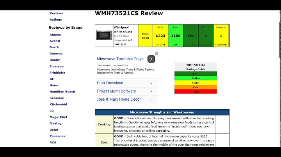The height and width of the screenshot is (157, 281).
Task: Click the Cost GOOD description text
Action: 164,141
